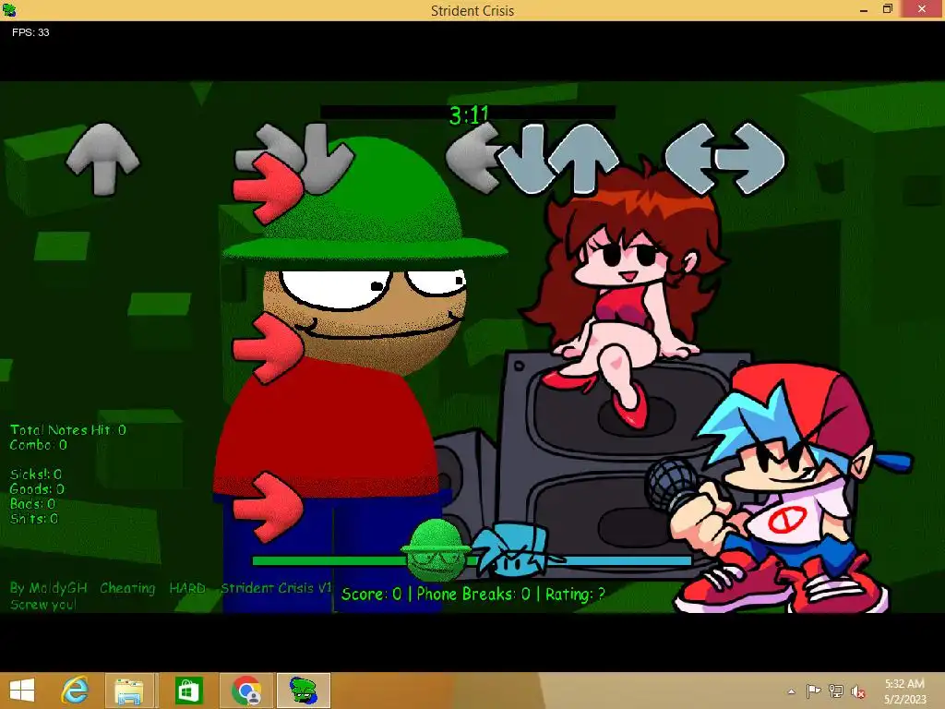Click the "Cheating" song name text
The height and width of the screenshot is (709, 945).
(x=127, y=588)
